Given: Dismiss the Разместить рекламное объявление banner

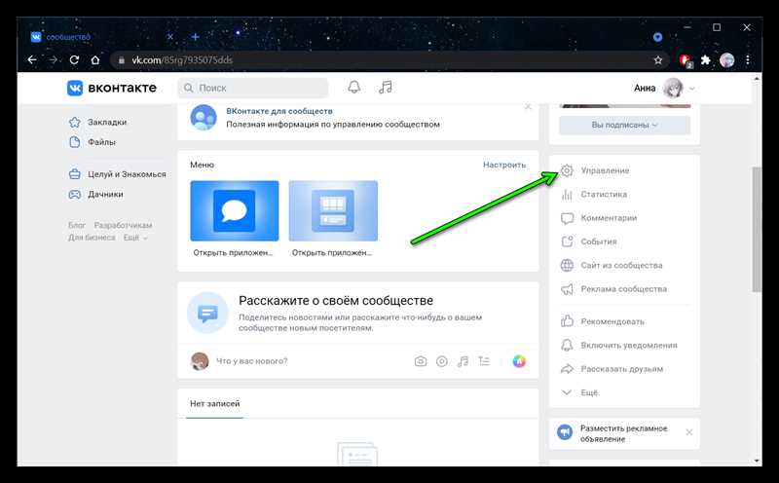Looking at the screenshot, I should (689, 432).
